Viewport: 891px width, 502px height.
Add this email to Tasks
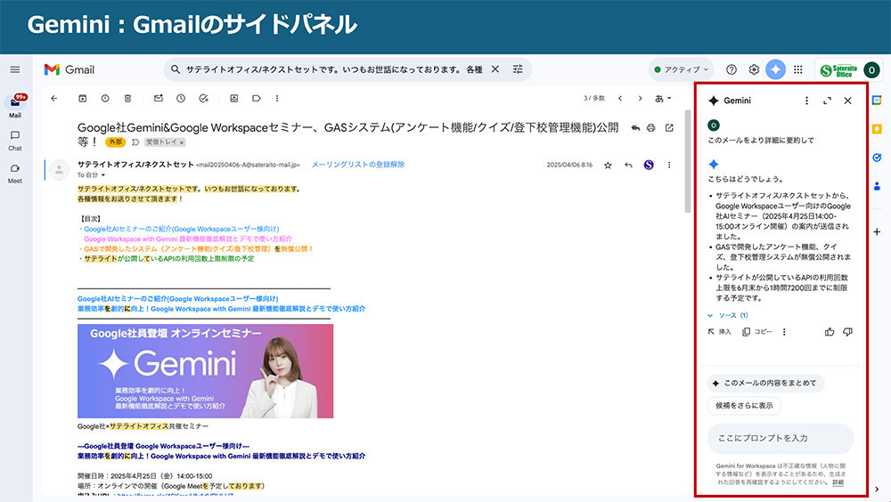(203, 98)
